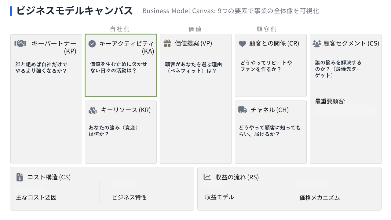The image size is (391, 220).
Task: Select the 顧客側 column label
Action: coord(266,29)
